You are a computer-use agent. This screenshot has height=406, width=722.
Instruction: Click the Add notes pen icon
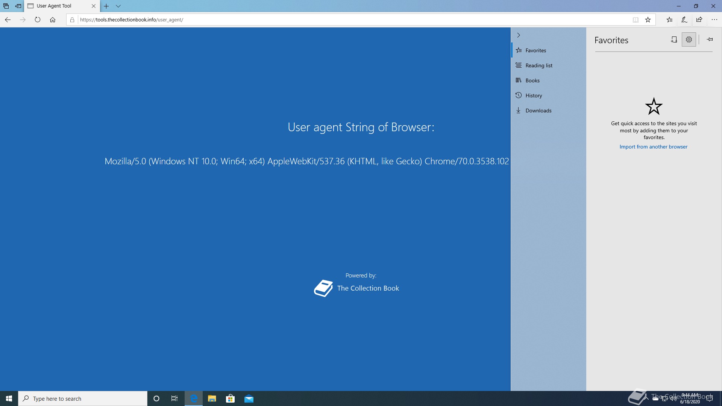(684, 20)
